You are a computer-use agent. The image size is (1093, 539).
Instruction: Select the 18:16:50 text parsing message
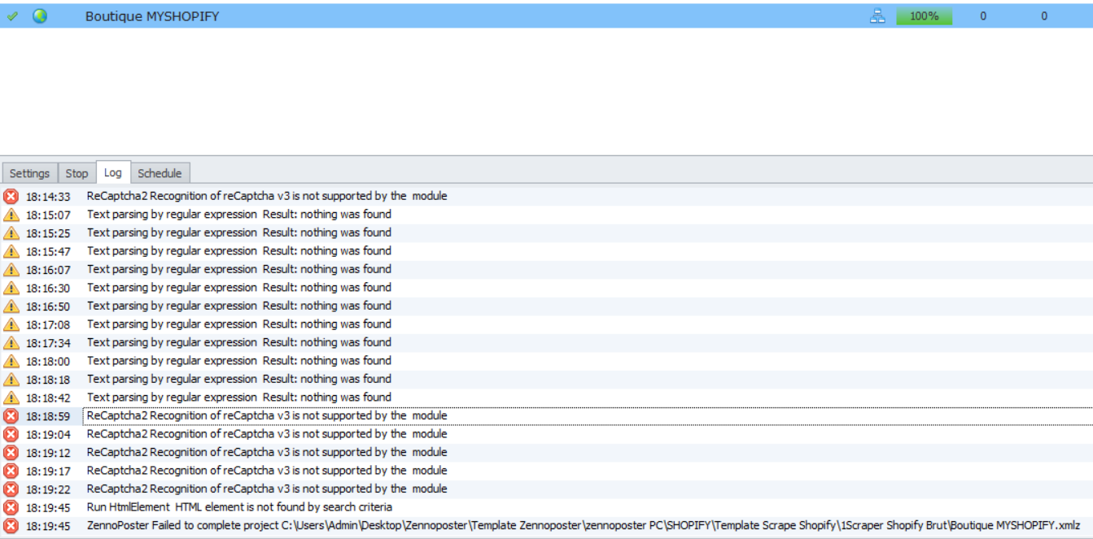(239, 306)
